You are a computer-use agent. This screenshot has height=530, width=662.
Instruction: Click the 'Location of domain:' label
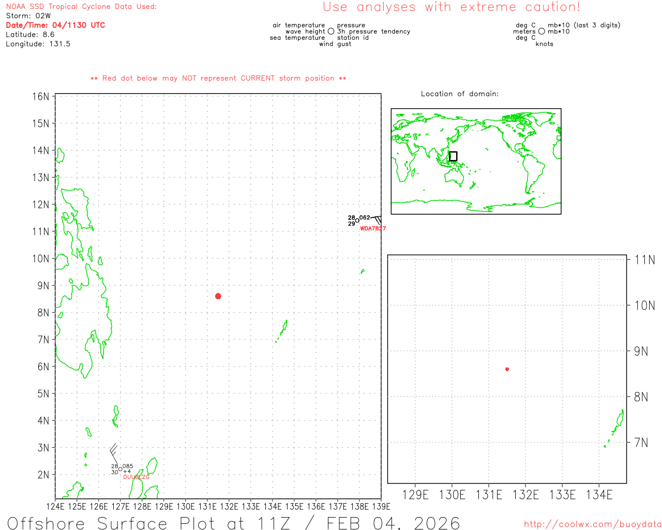tap(459, 94)
